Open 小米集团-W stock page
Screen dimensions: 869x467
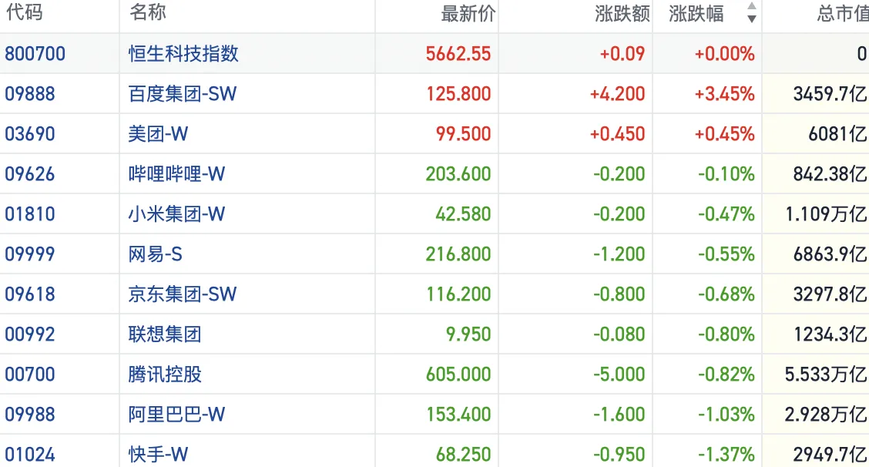[x=176, y=214]
